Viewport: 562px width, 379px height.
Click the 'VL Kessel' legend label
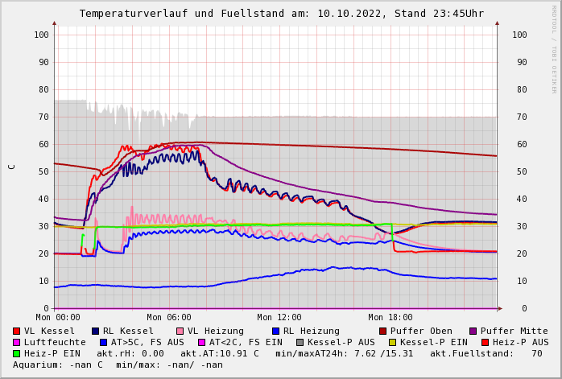49,331
